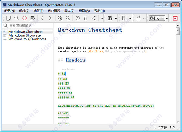Create a new note with the toolbar icon
This screenshot has height=132, width=182.
point(8,18)
